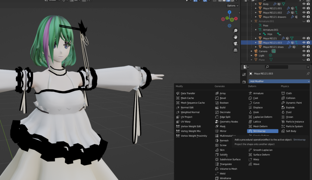Expand the Hips bone hierarchy
Viewport: 312px width, 180px height.
point(260,34)
